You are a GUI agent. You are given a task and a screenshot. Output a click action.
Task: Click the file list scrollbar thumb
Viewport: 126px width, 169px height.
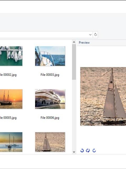74,62
